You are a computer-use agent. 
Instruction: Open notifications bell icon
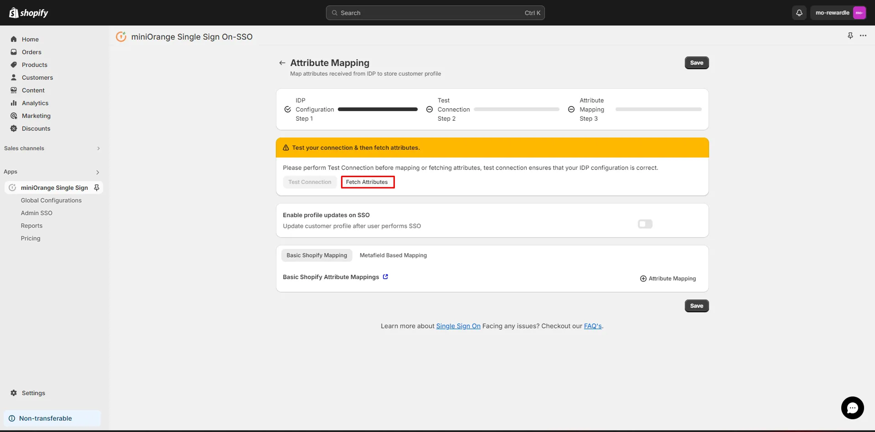coord(798,12)
